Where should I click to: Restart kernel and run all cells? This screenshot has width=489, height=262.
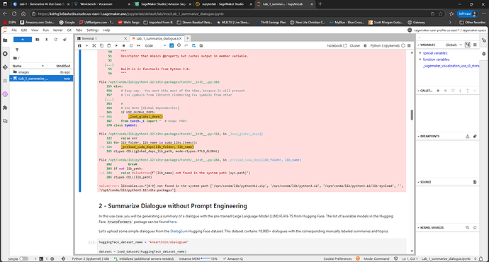pos(138,45)
